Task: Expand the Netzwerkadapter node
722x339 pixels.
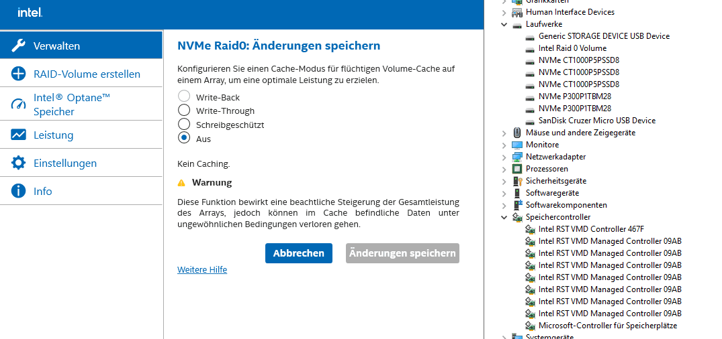Action: pos(504,157)
